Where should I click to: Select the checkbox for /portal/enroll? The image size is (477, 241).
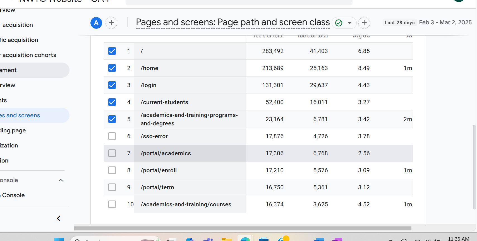pos(112,170)
